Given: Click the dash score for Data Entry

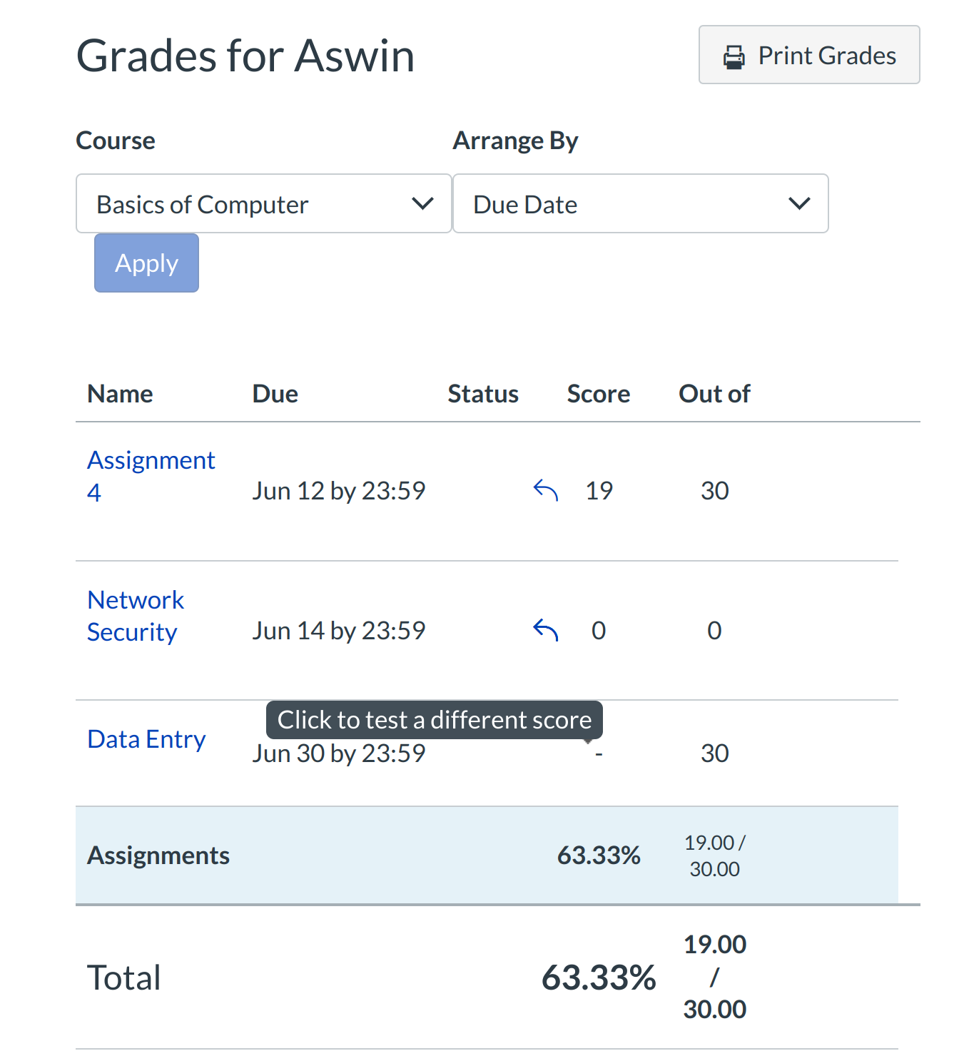Looking at the screenshot, I should click(x=599, y=753).
